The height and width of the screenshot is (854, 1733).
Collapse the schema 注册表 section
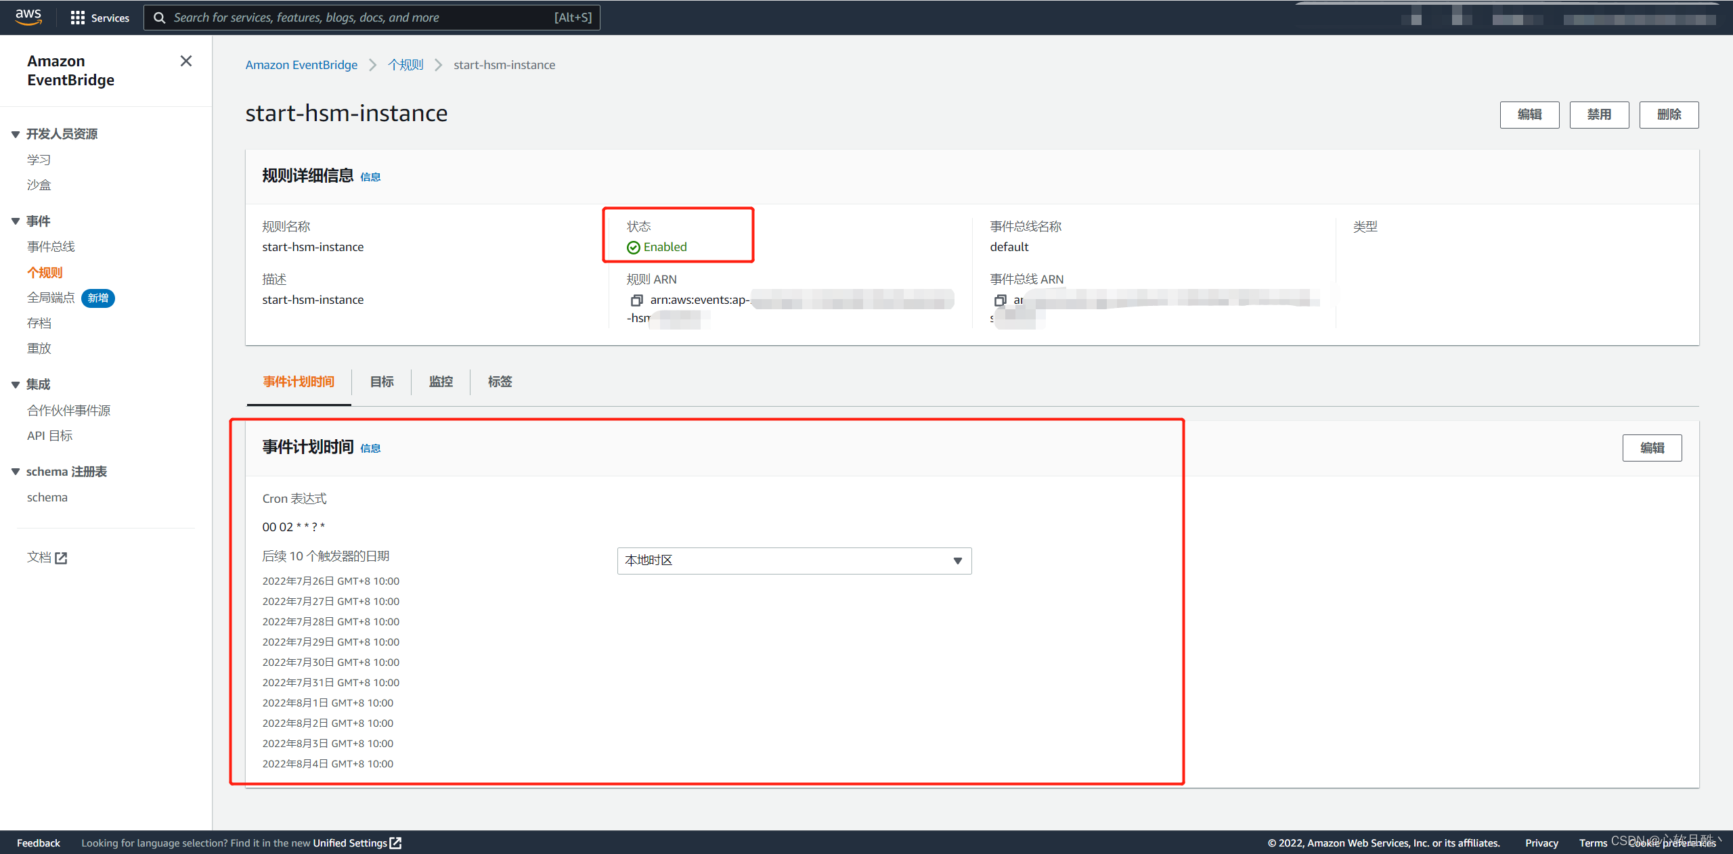coord(16,472)
